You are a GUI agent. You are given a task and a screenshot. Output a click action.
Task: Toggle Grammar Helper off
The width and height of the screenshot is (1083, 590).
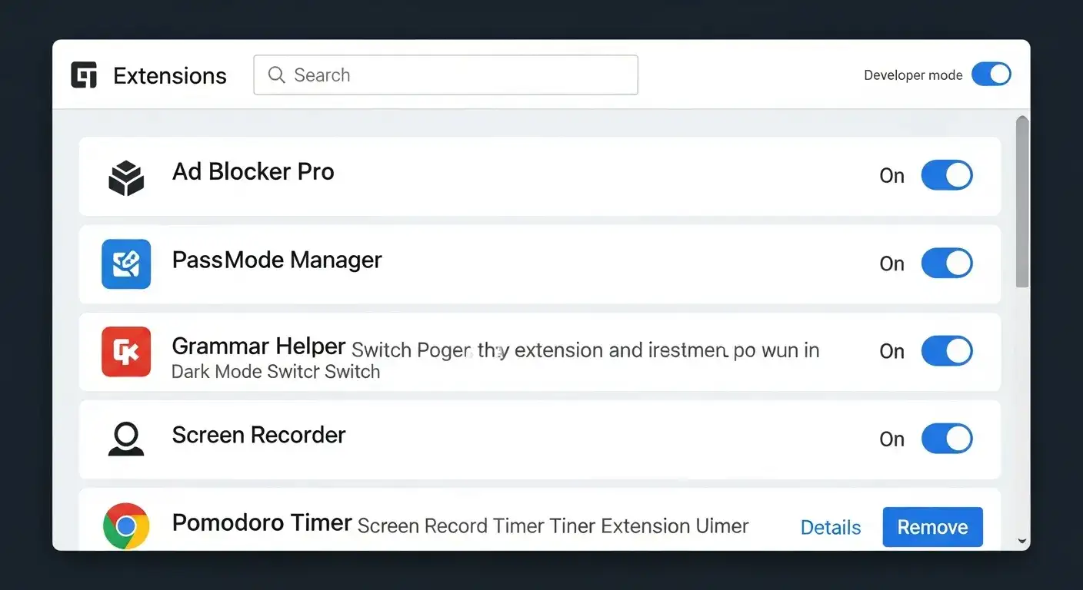(x=947, y=351)
